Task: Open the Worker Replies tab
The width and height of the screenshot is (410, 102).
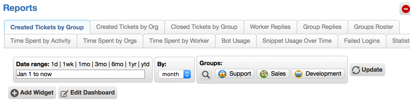Action: (270, 27)
